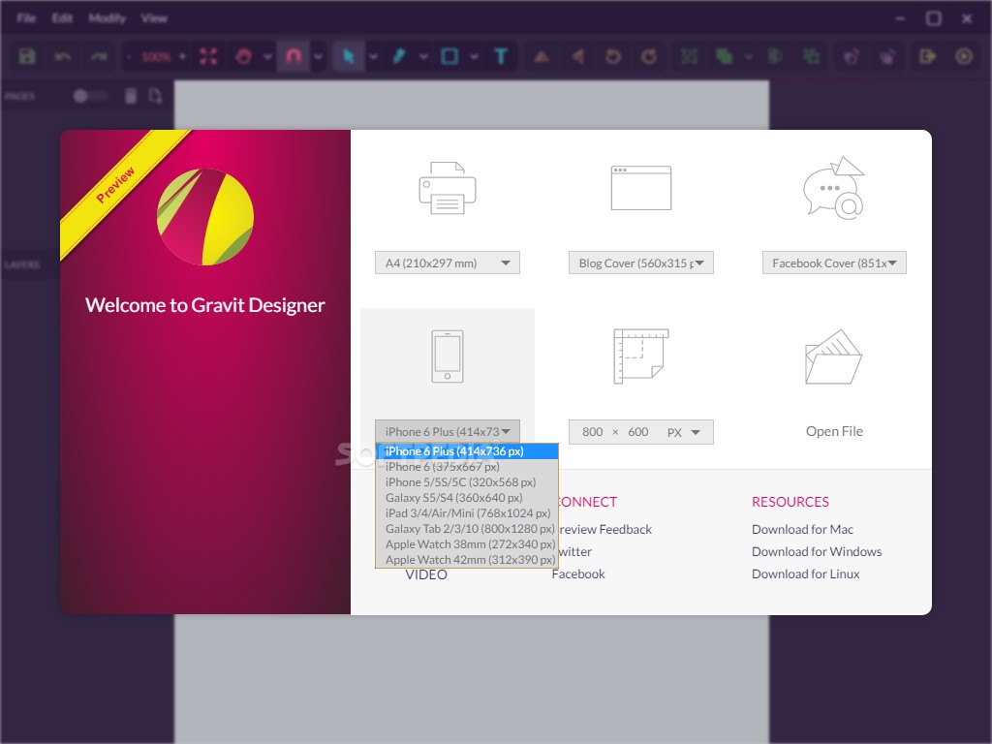Click the green merge shapes icon
Screen dimensions: 992x744
click(725, 56)
